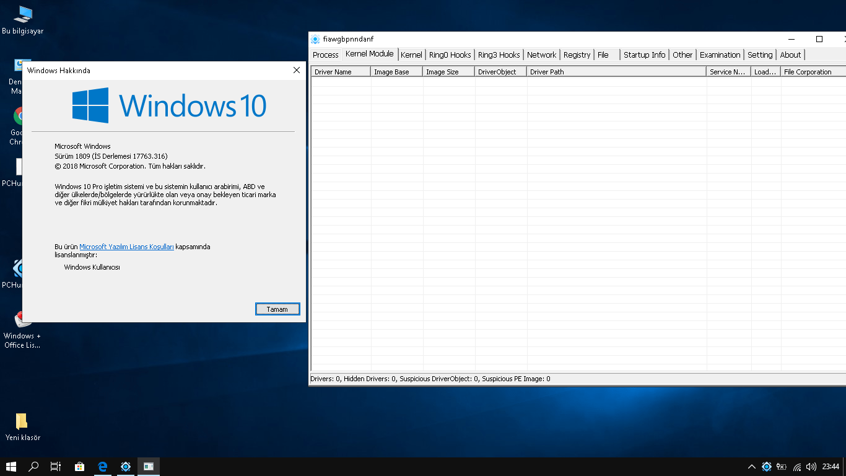Click the "Windows Kullanıcısı" licensee text
This screenshot has width=846, height=476.
pos(92,267)
